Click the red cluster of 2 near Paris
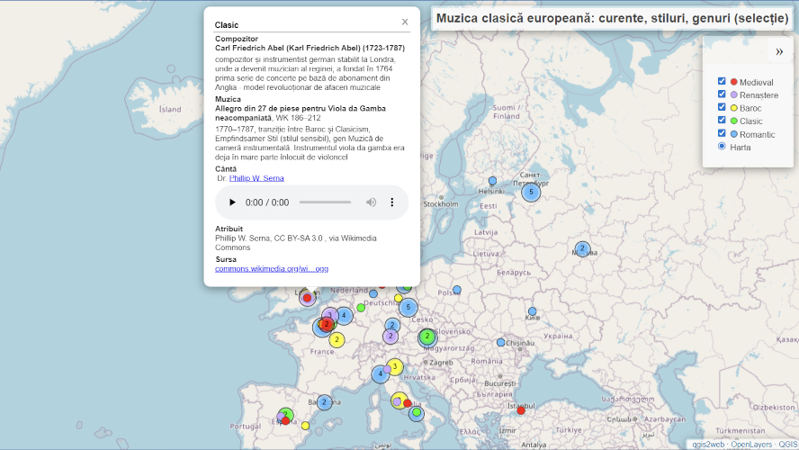Image resolution: width=799 pixels, height=450 pixels. (x=328, y=324)
